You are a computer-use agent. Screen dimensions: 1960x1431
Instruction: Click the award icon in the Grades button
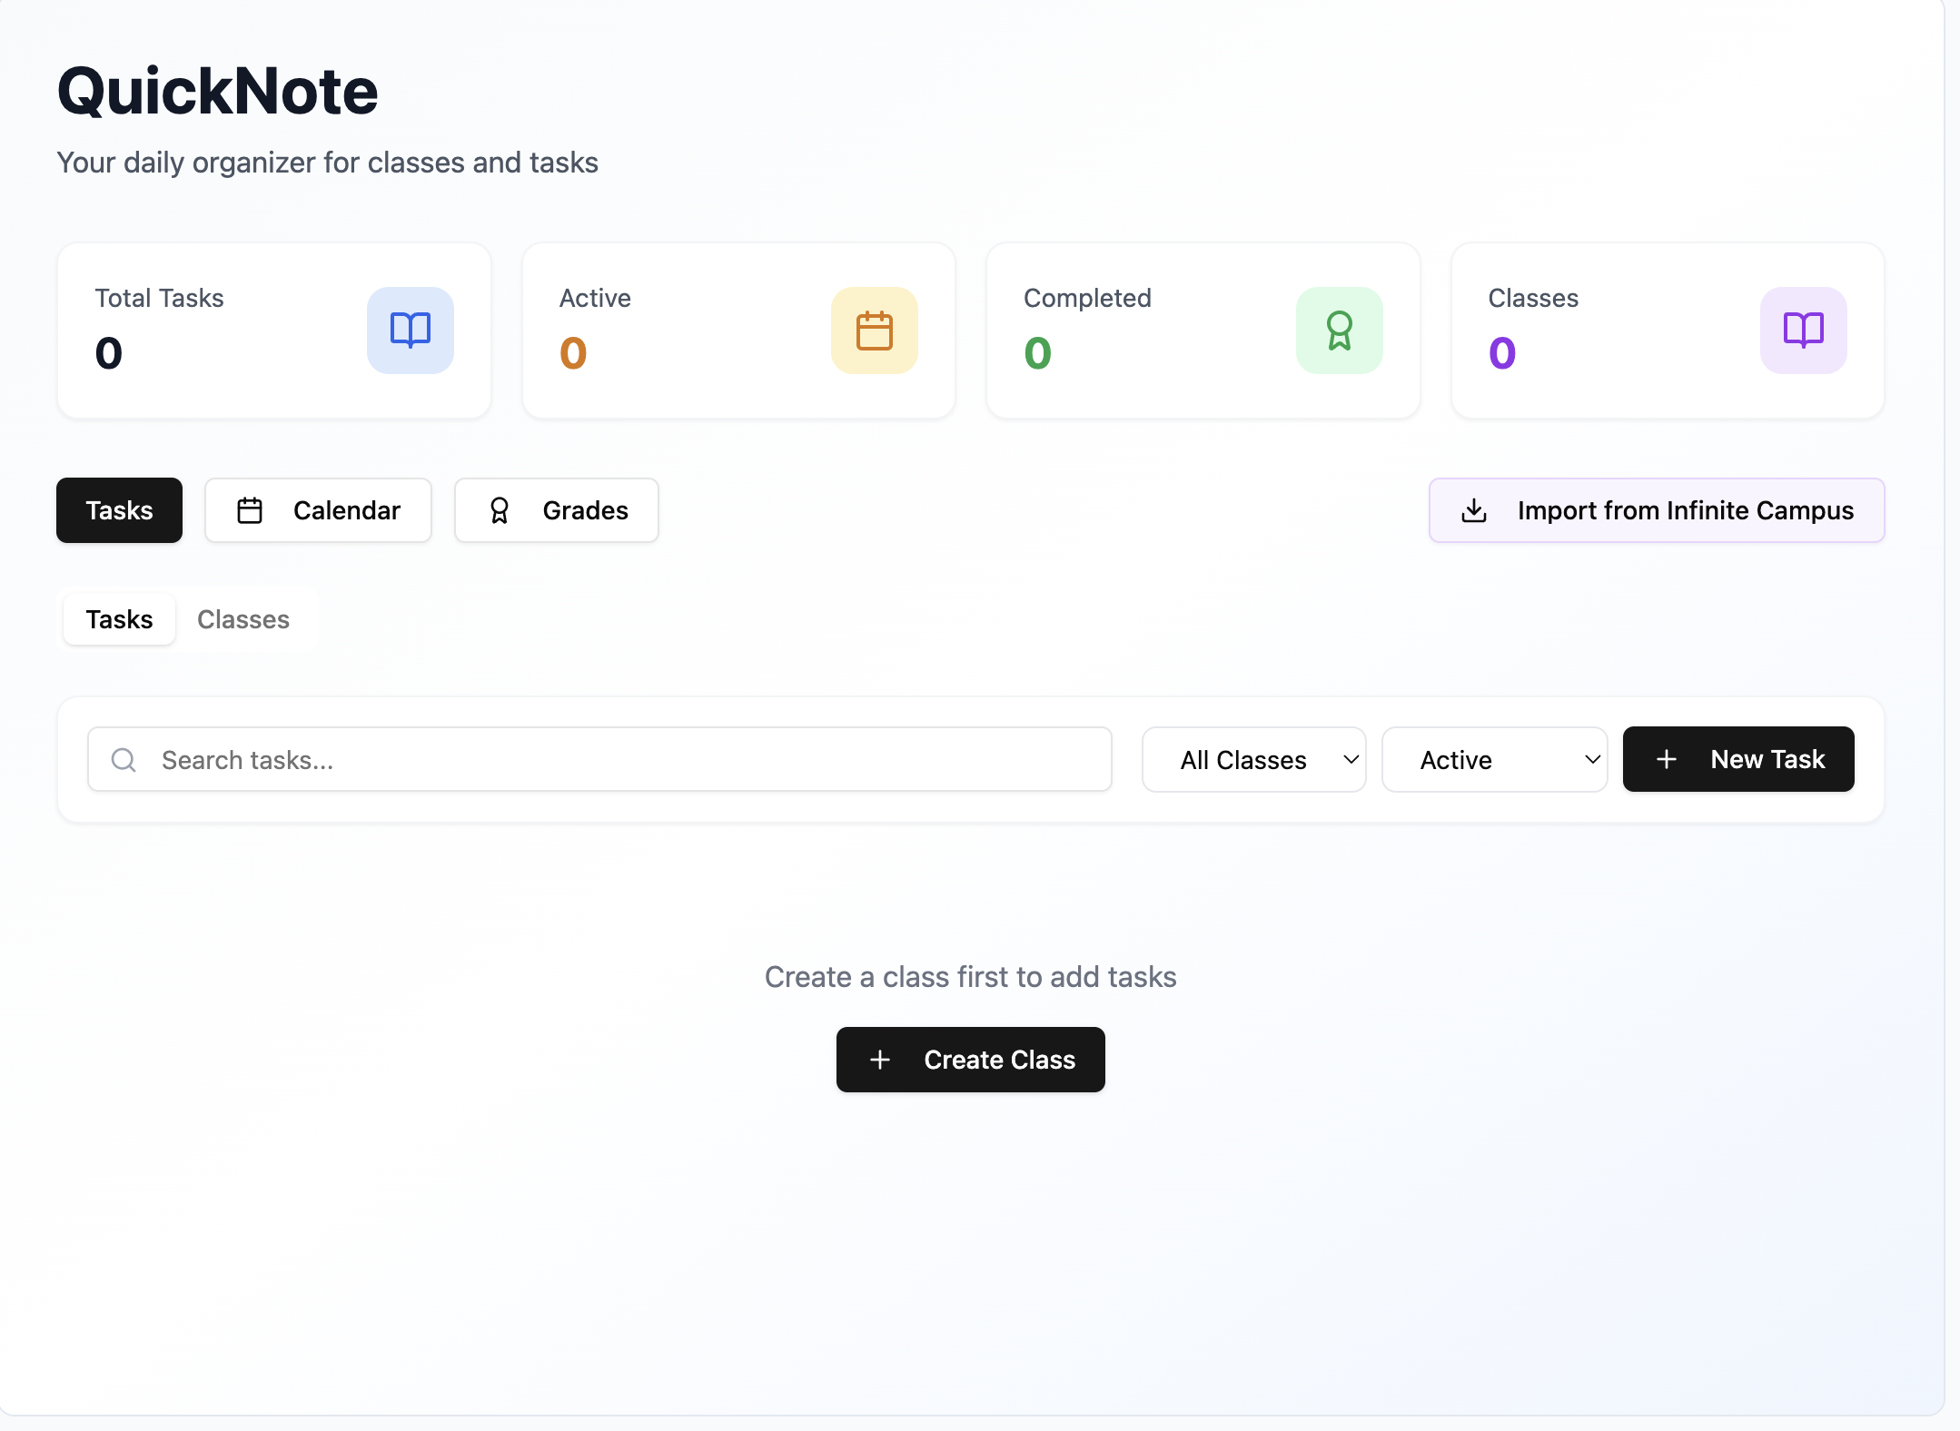pos(499,510)
